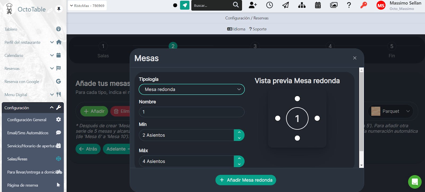Viewport: 425px width, 192px height.
Task: Click the question mark help icon
Action: (349, 5)
